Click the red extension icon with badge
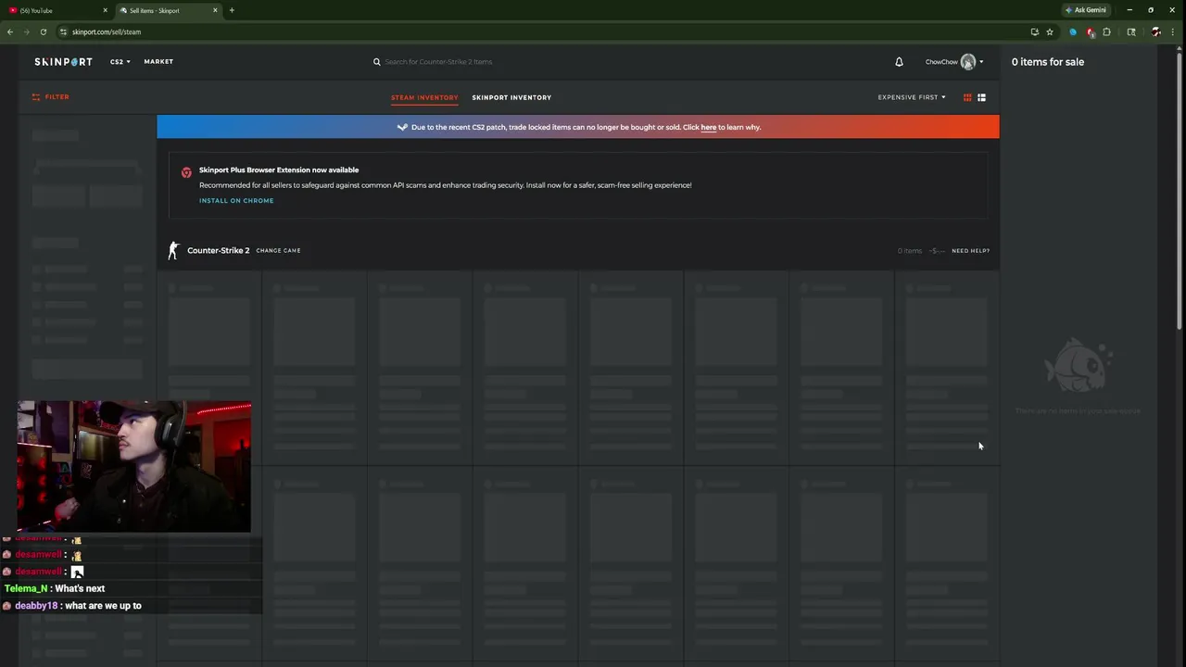1186x667 pixels. [1091, 32]
